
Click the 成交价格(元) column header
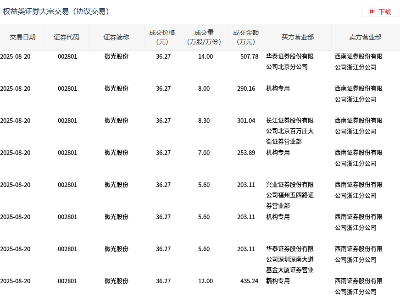pos(162,37)
